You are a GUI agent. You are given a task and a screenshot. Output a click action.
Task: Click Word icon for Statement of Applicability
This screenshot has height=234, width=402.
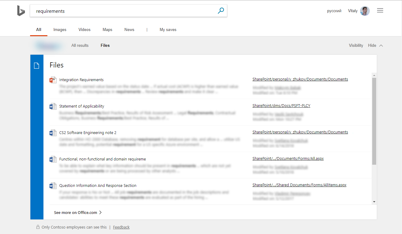[x=53, y=106]
